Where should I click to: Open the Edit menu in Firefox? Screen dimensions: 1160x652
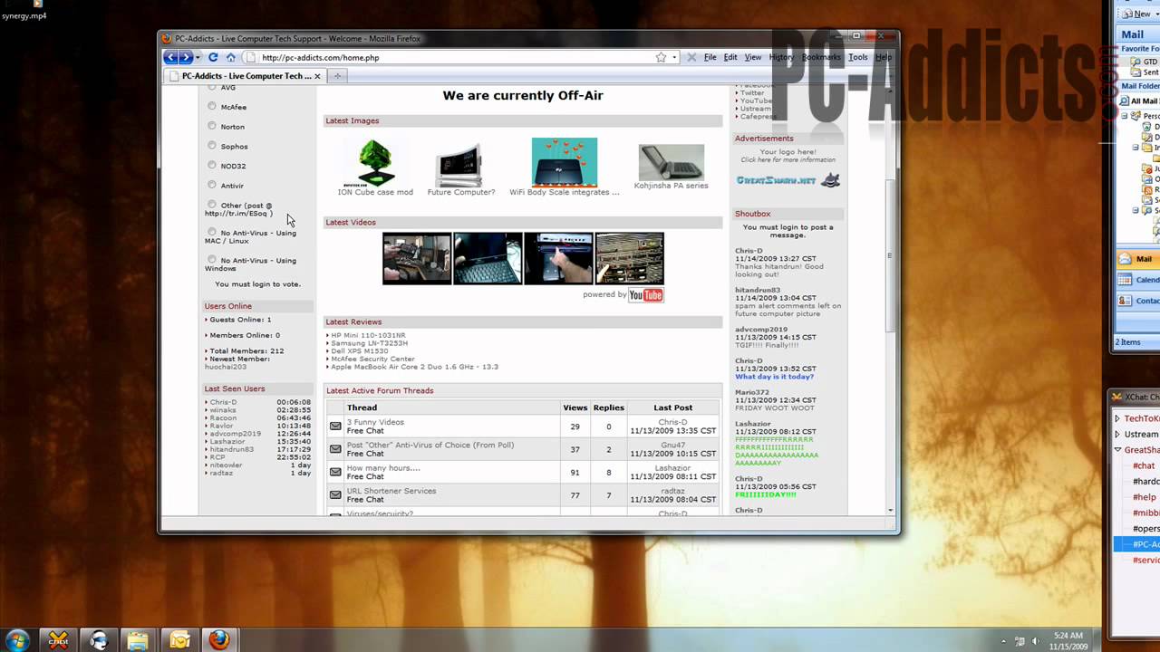[x=730, y=57]
